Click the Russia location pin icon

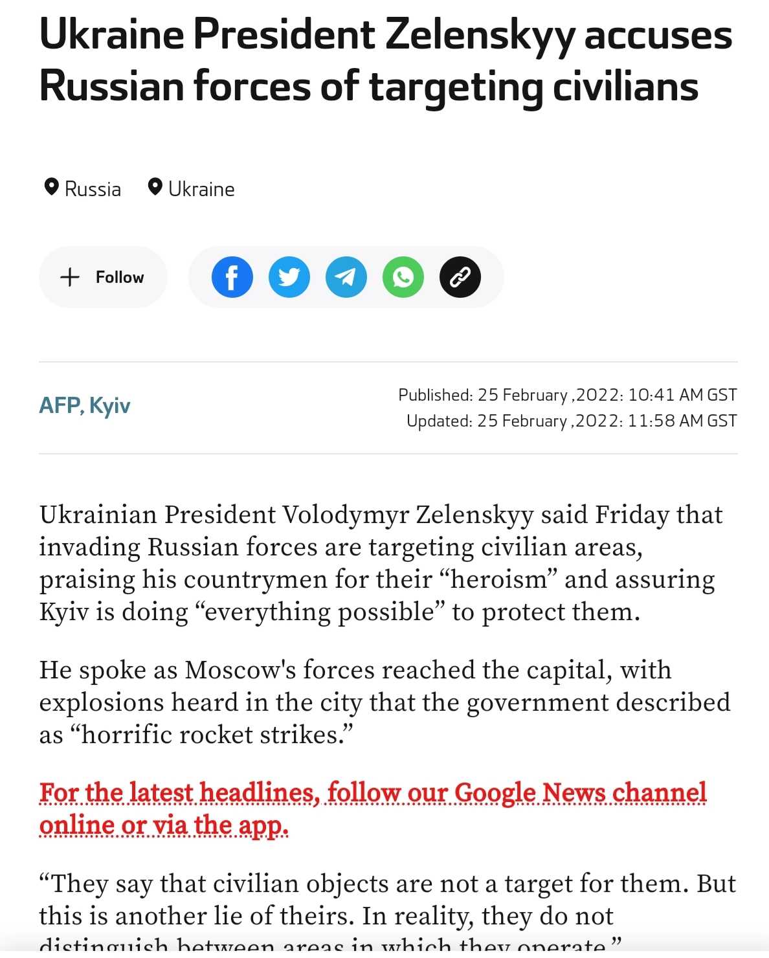[x=51, y=188]
